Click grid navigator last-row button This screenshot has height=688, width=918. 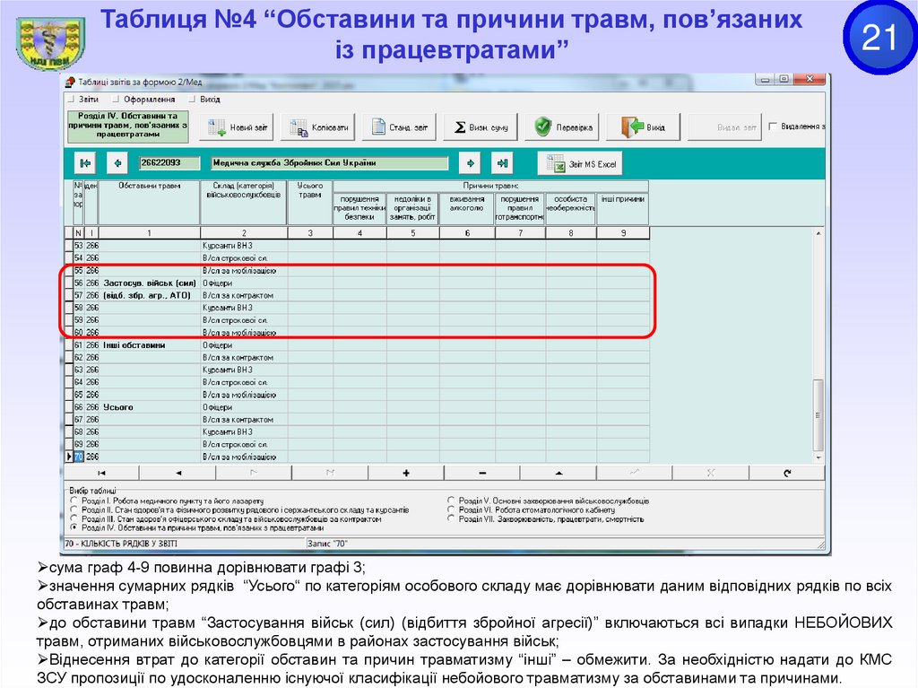330,473
